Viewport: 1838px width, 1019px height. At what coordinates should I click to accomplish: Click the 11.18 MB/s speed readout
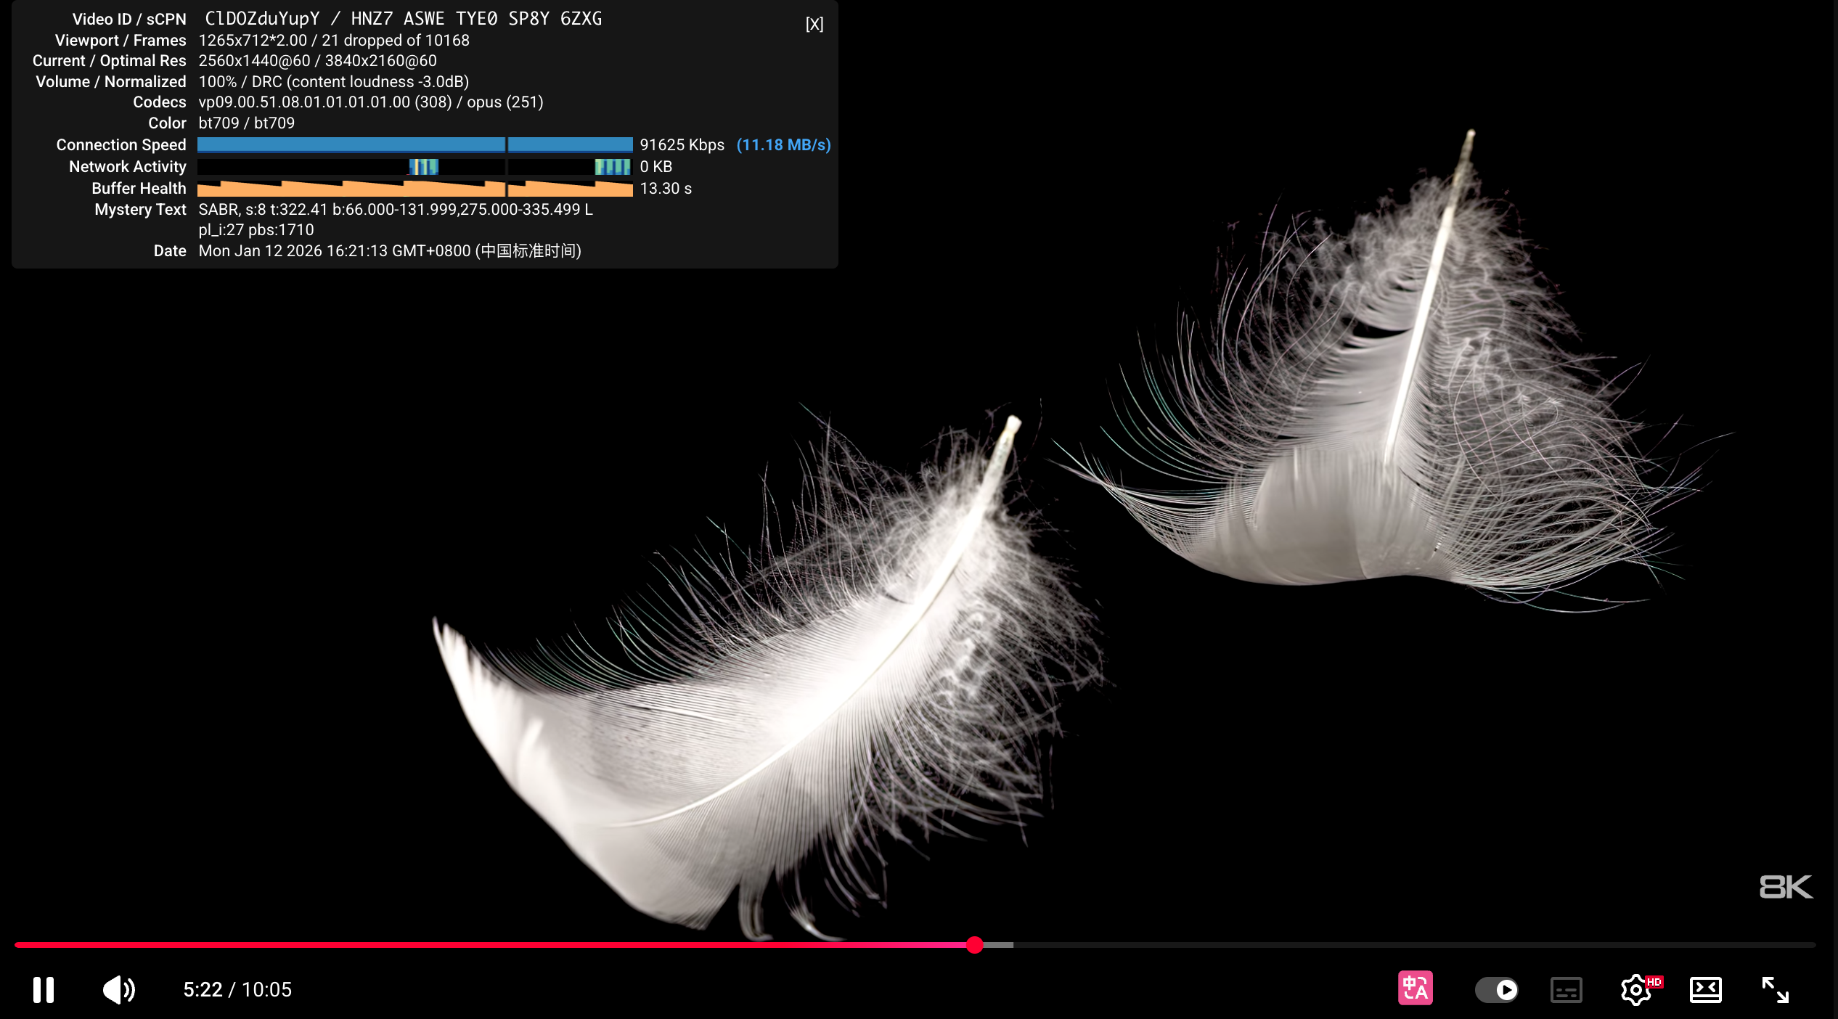point(783,145)
